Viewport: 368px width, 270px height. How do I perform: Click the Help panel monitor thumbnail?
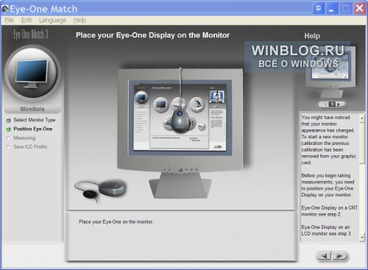click(330, 73)
